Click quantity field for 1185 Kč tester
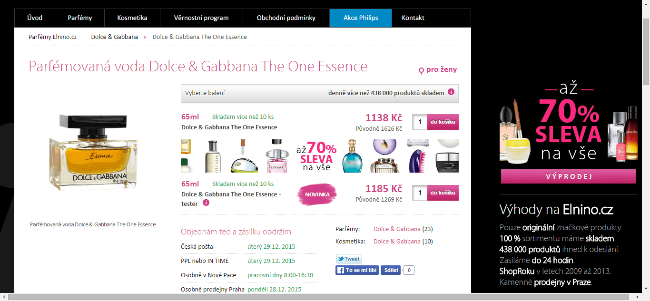Image resolution: width=650 pixels, height=301 pixels. [x=420, y=193]
